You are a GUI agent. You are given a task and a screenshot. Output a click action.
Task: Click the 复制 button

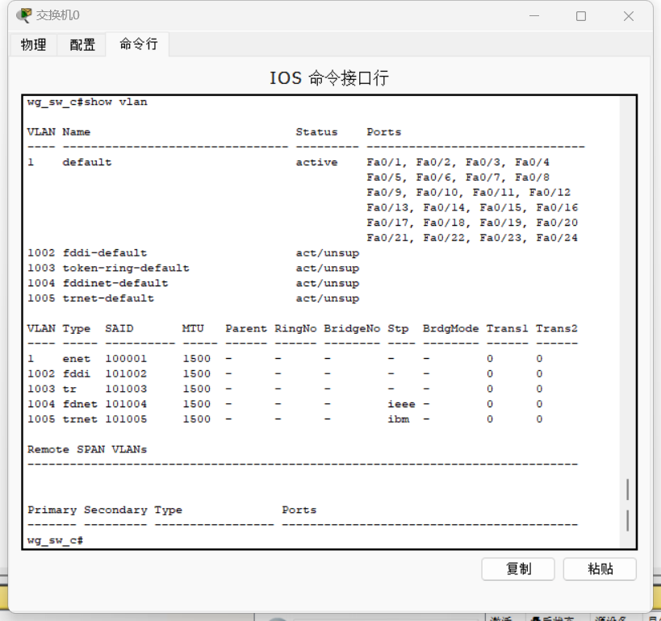point(518,569)
